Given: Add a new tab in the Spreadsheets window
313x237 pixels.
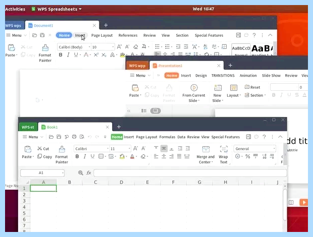Looking at the screenshot, I should (x=119, y=127).
